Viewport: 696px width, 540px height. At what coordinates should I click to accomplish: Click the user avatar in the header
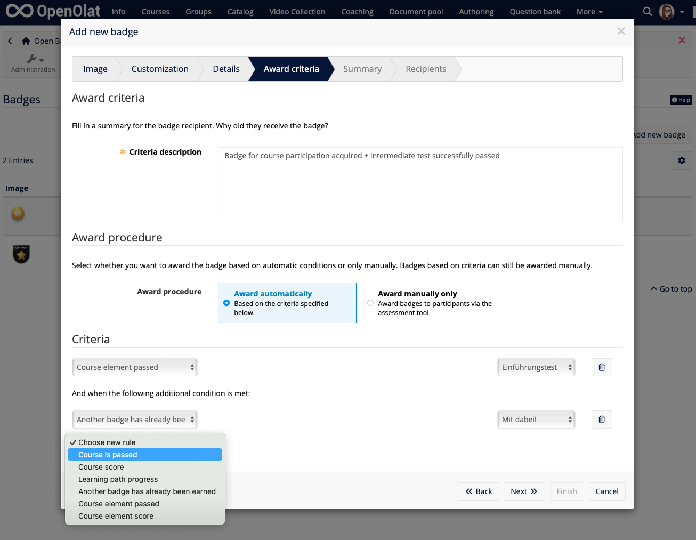click(666, 11)
